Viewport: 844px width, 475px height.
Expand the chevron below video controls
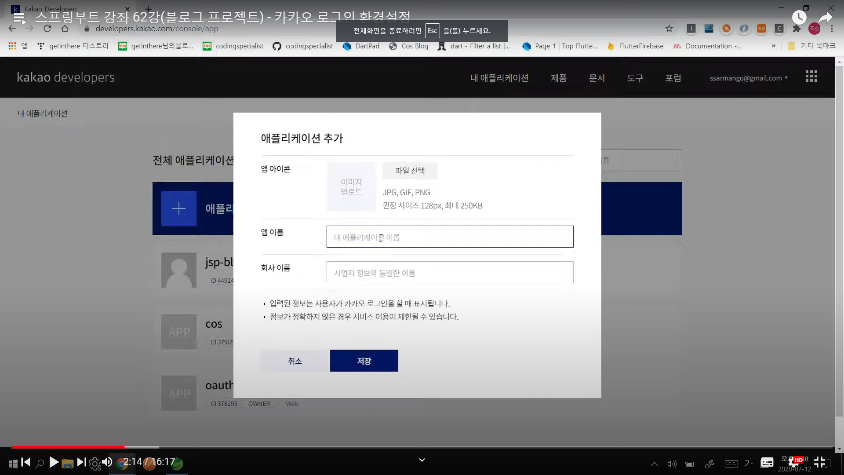pos(422,460)
